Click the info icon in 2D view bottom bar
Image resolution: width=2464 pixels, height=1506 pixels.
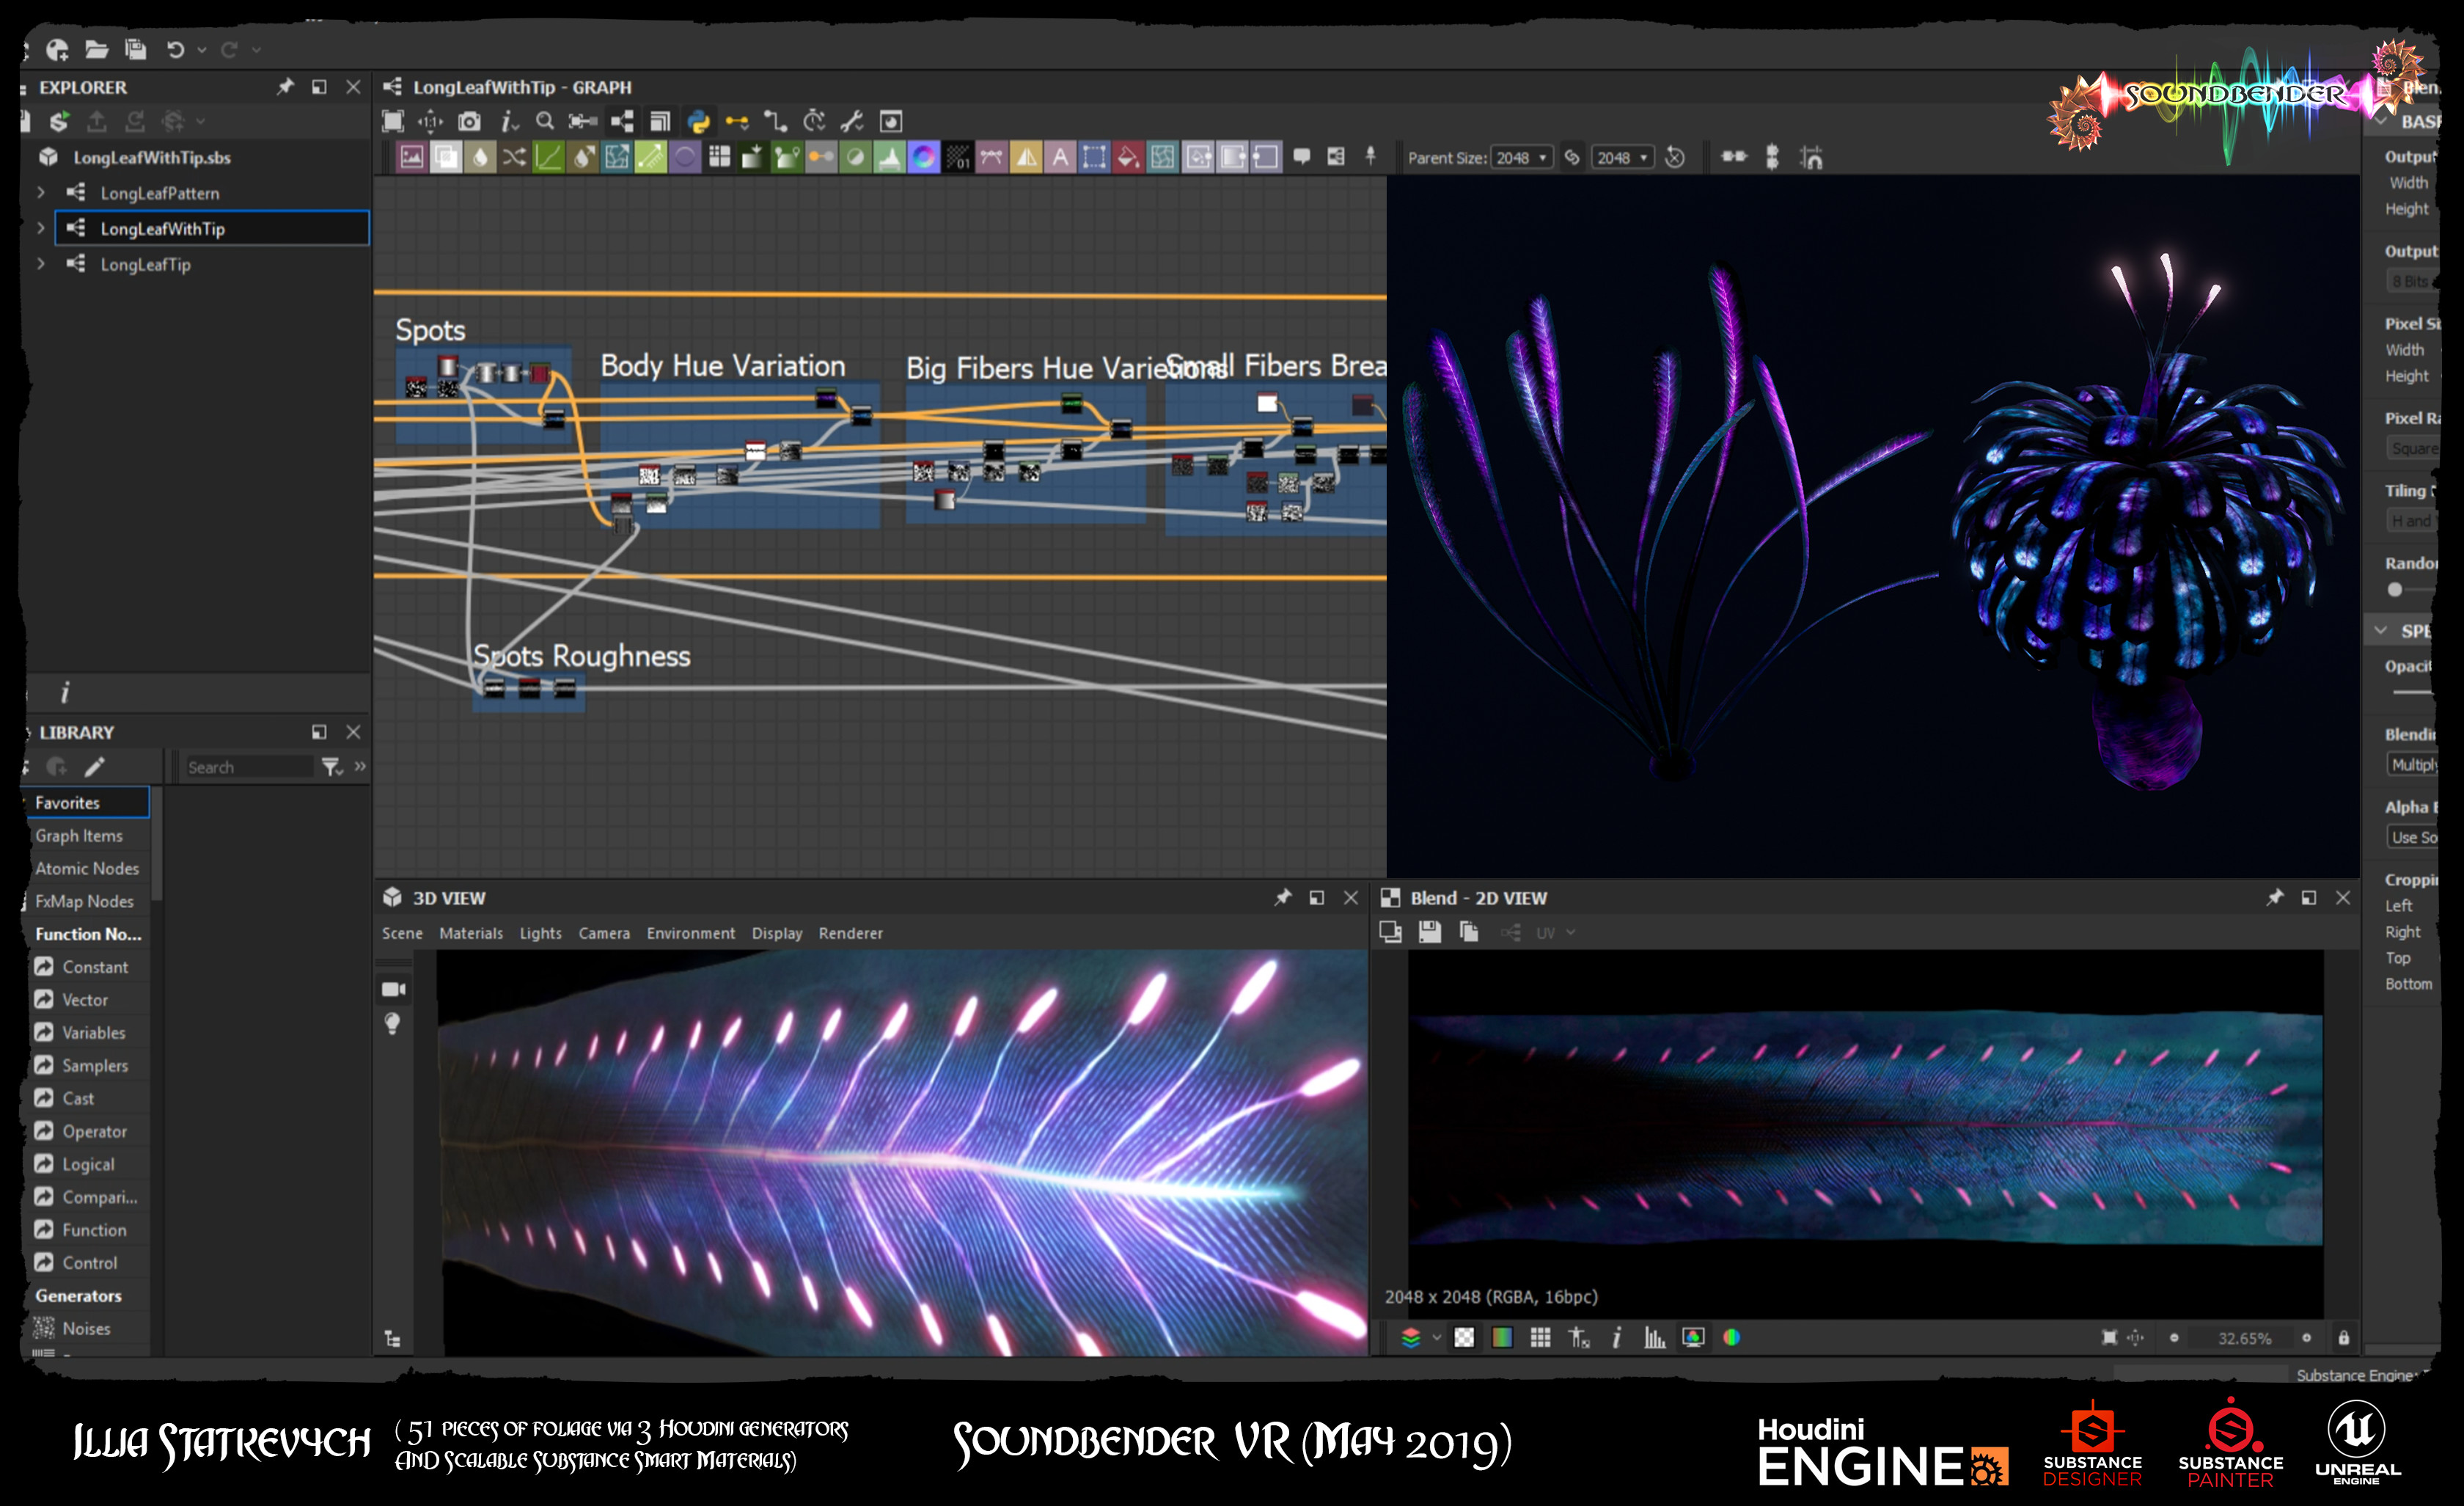click(x=1617, y=1337)
